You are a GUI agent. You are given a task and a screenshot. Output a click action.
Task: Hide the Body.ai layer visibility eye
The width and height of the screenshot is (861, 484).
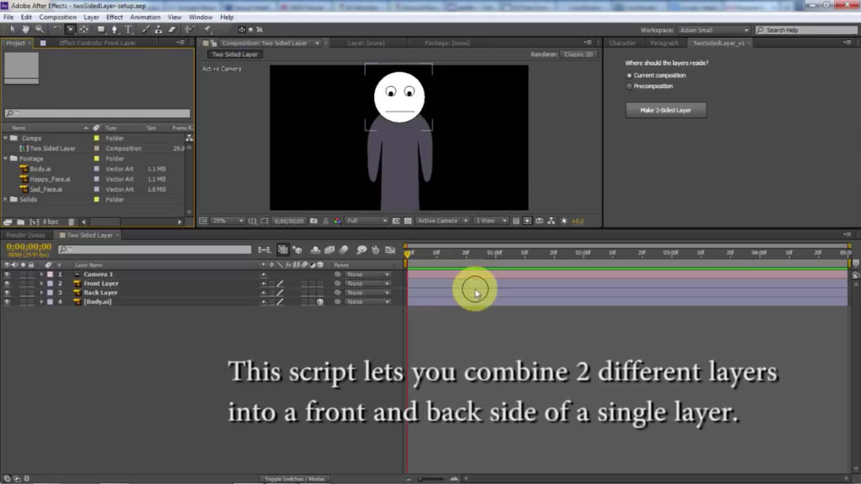tap(7, 302)
